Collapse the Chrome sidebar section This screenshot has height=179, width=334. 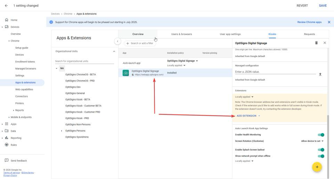tap(9, 41)
